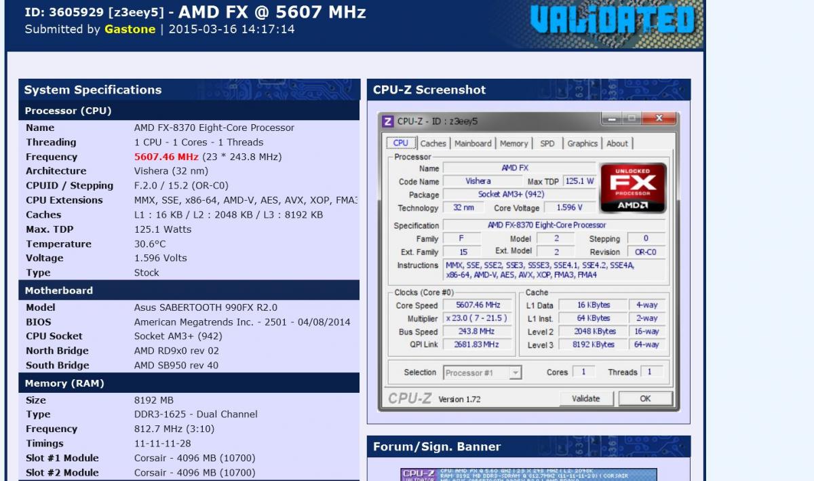The height and width of the screenshot is (481, 814).
Task: Click the Voltage 1.596 Volts value
Action: [x=160, y=258]
